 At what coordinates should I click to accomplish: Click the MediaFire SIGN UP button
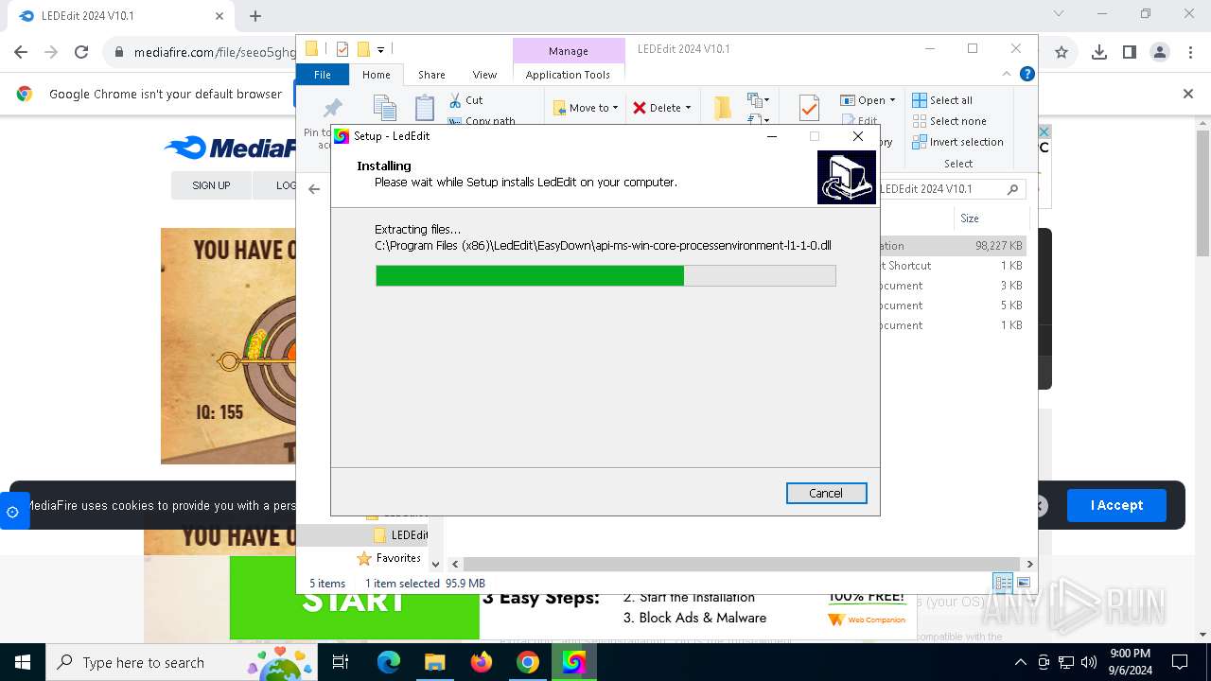pyautogui.click(x=211, y=185)
